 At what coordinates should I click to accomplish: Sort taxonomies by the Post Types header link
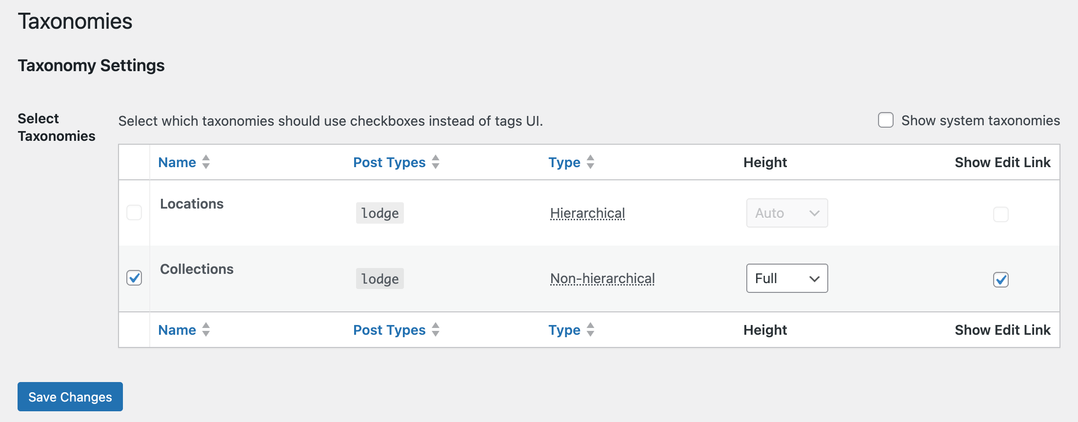(389, 162)
